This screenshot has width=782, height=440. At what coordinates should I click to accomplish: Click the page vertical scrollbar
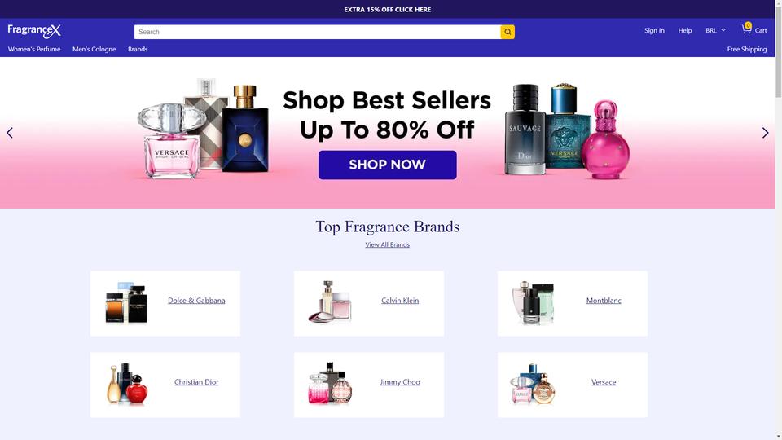coord(779,220)
